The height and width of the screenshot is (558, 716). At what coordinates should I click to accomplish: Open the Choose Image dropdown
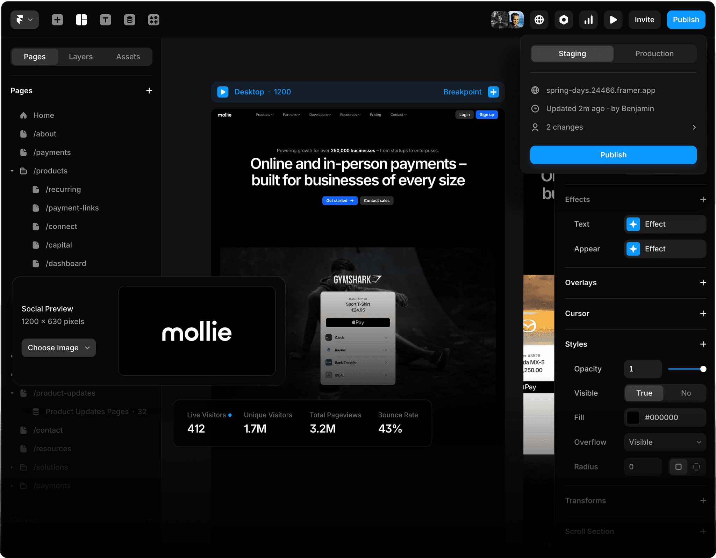pos(59,348)
